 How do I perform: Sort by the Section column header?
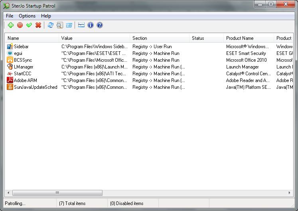tap(160, 38)
